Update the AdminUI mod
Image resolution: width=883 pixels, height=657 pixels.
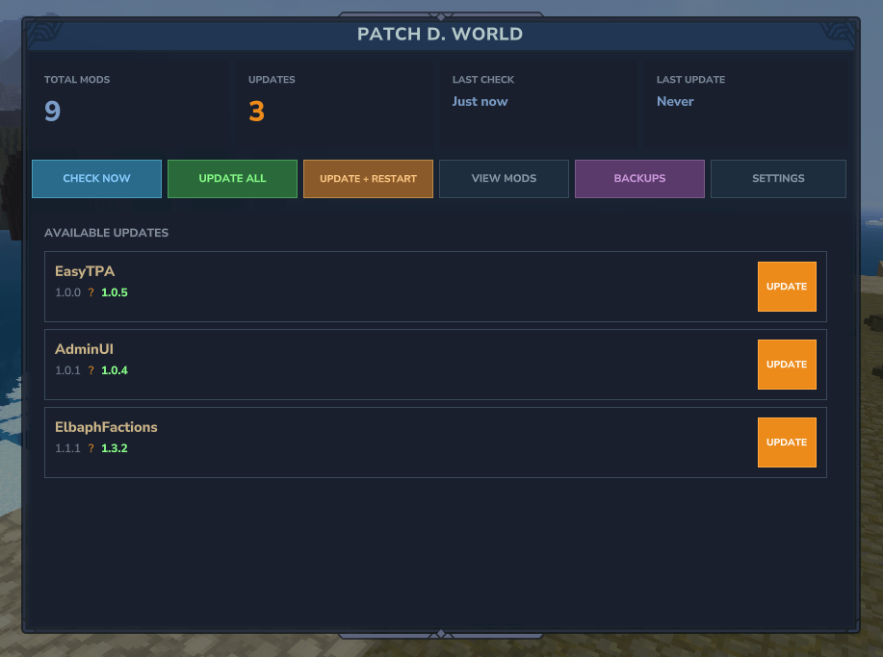tap(787, 365)
